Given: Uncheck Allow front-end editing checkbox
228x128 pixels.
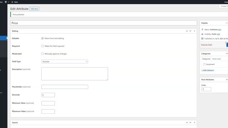Looking at the screenshot, I should click(x=42, y=38).
